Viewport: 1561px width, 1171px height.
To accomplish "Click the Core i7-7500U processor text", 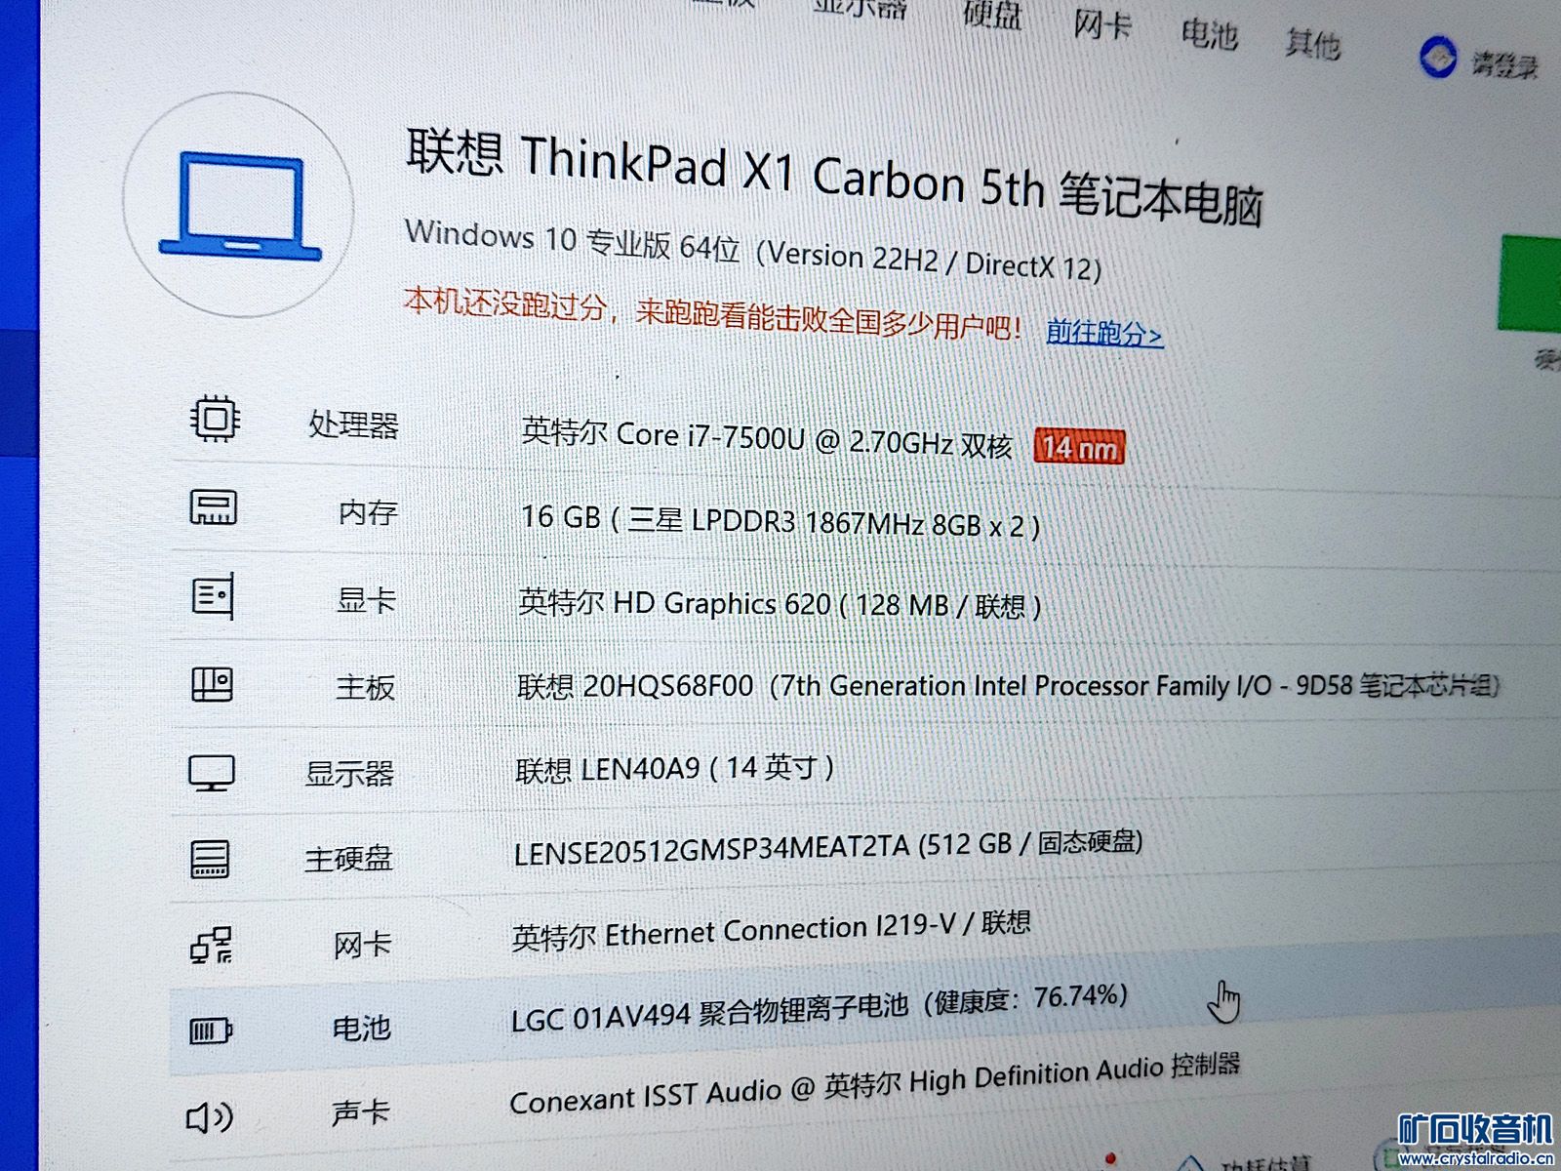I will pyautogui.click(x=766, y=437).
